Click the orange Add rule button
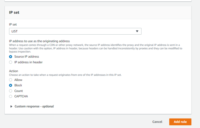The height and width of the screenshot is (128, 200). [180, 122]
